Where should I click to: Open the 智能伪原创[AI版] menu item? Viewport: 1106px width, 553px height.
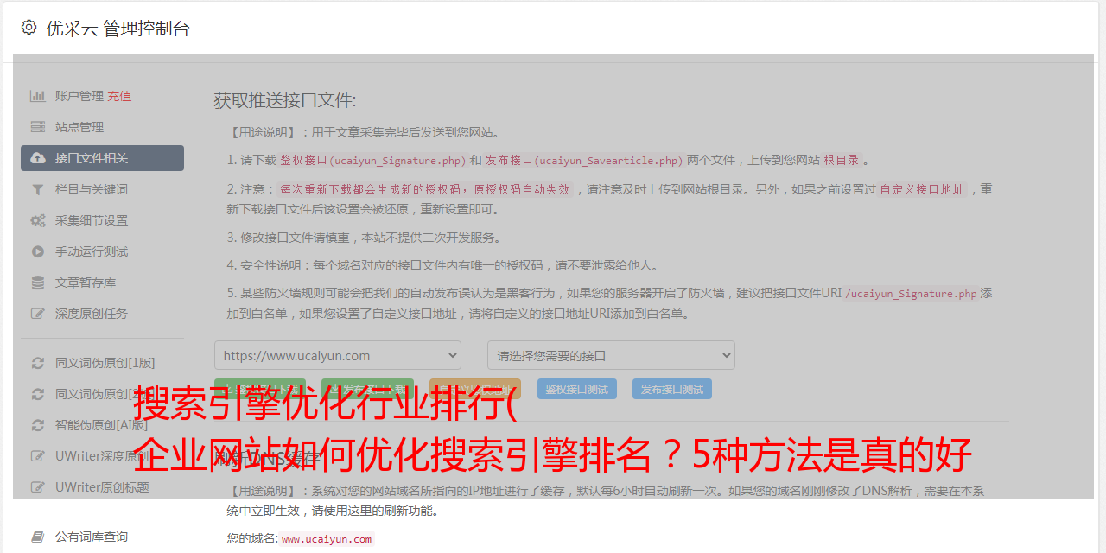tap(102, 425)
